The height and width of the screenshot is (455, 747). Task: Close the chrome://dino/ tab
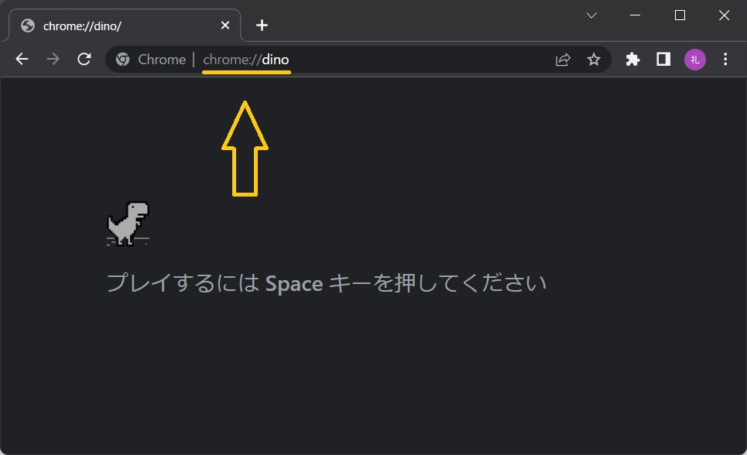click(224, 26)
